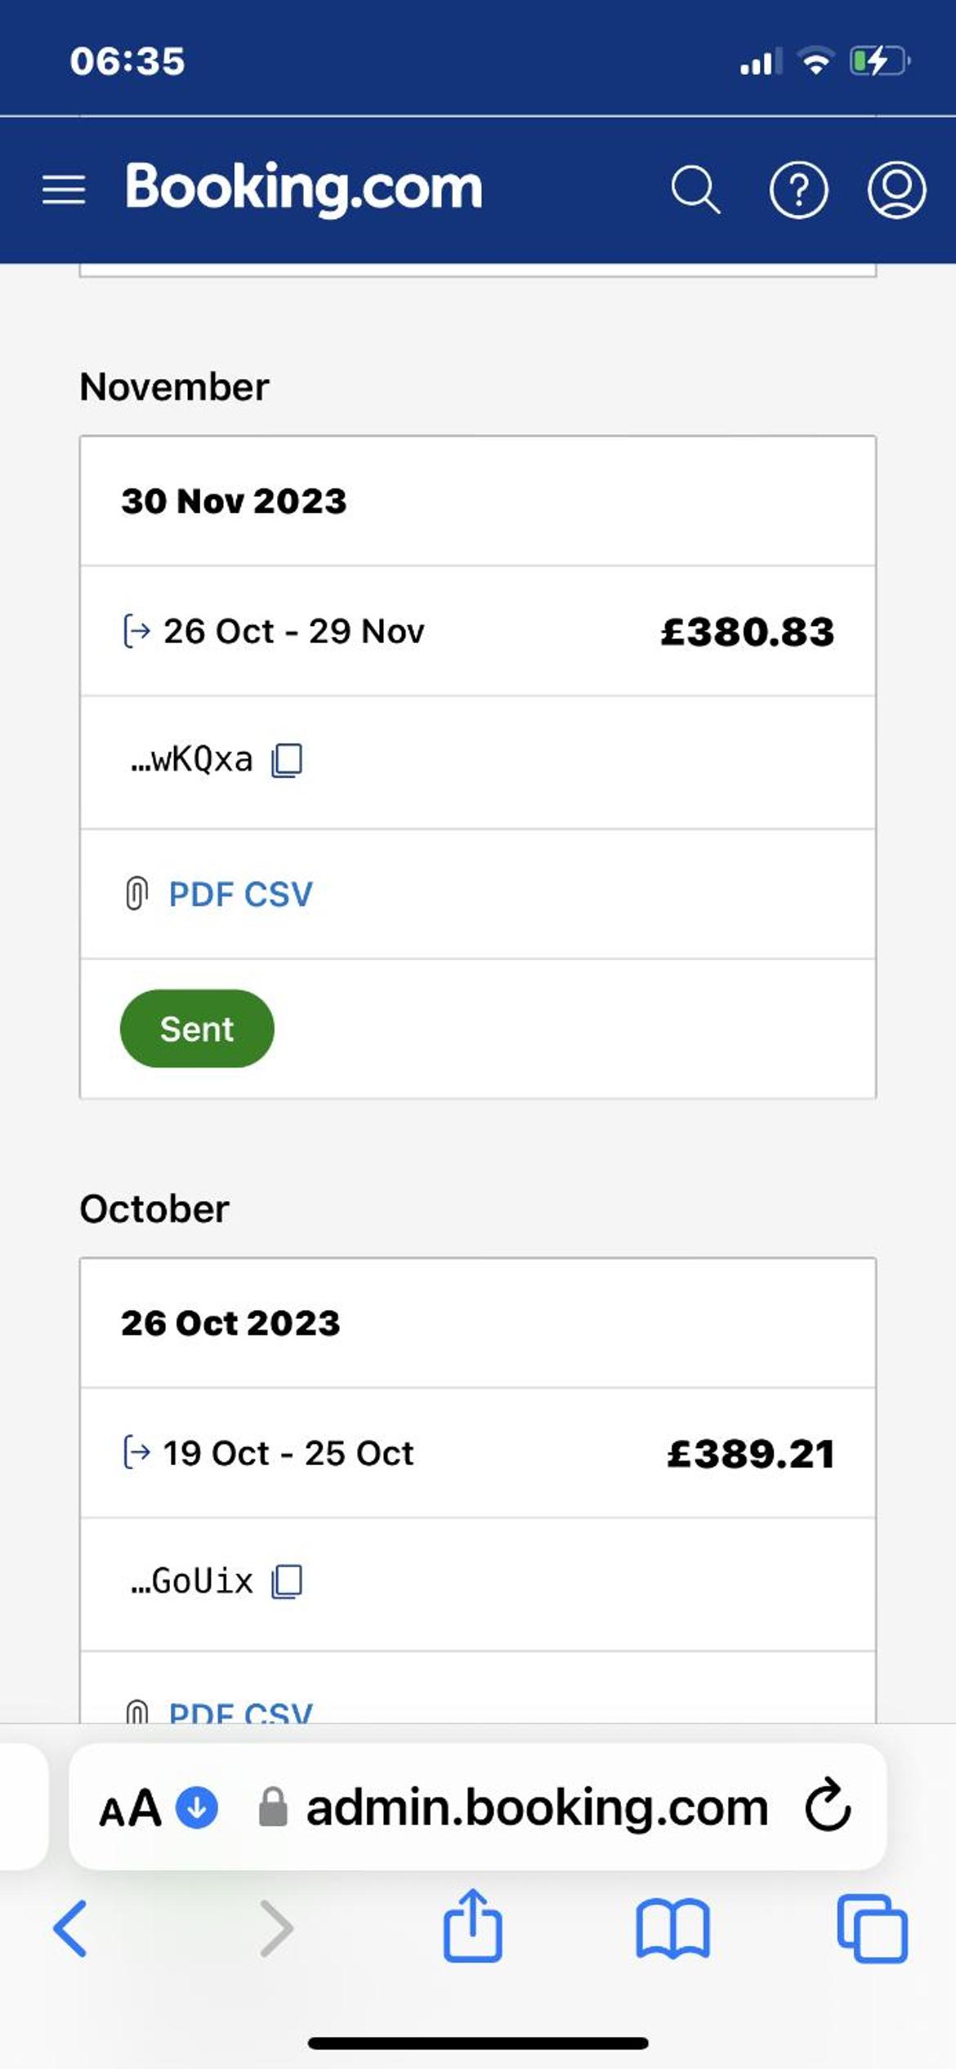Screen dimensions: 956x2069
Task: Click the green Sent status badge
Action: (x=197, y=1028)
